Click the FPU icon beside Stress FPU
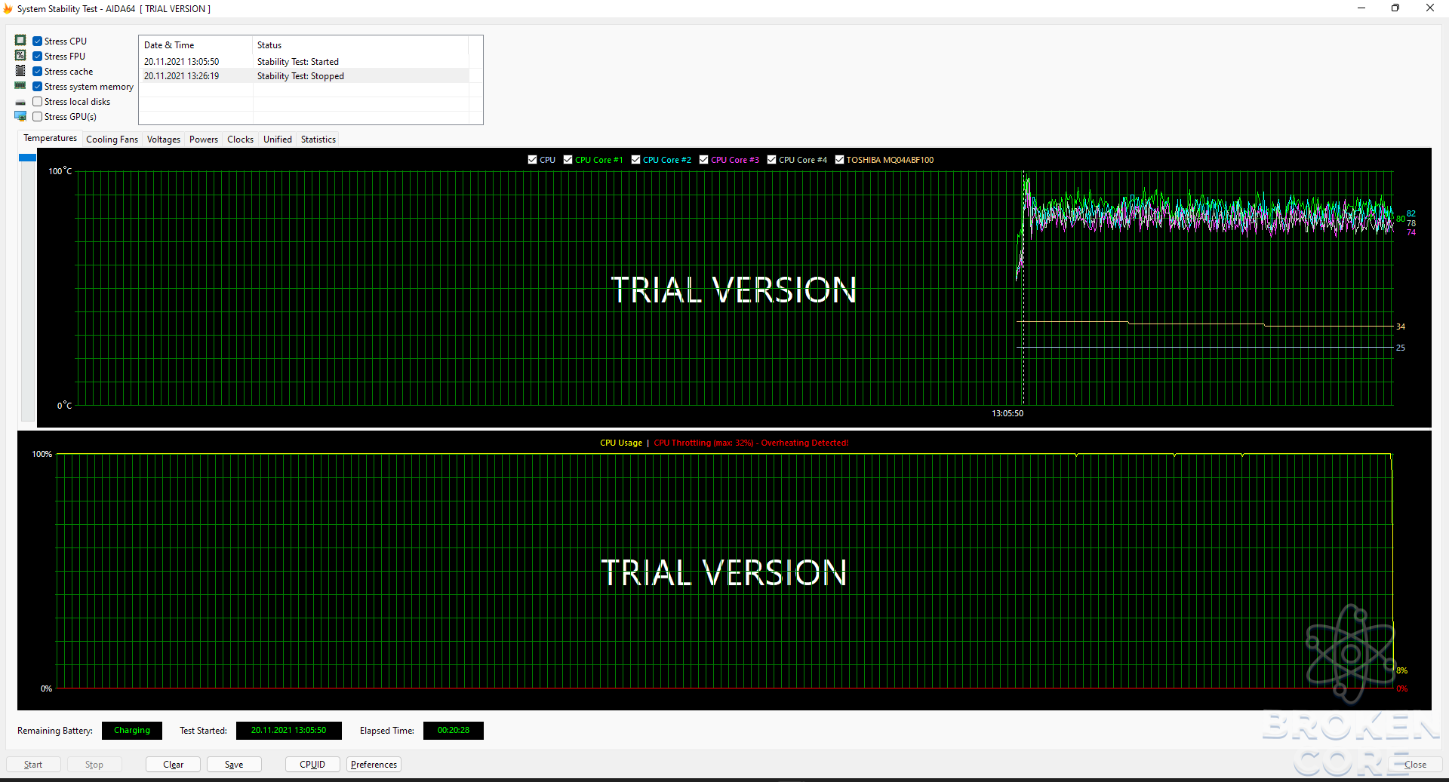The height and width of the screenshot is (782, 1449). (20, 56)
